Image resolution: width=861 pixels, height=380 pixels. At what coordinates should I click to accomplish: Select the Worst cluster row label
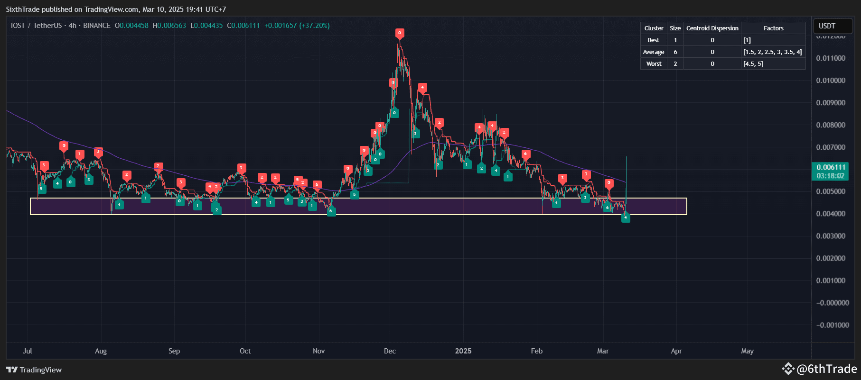click(x=654, y=64)
